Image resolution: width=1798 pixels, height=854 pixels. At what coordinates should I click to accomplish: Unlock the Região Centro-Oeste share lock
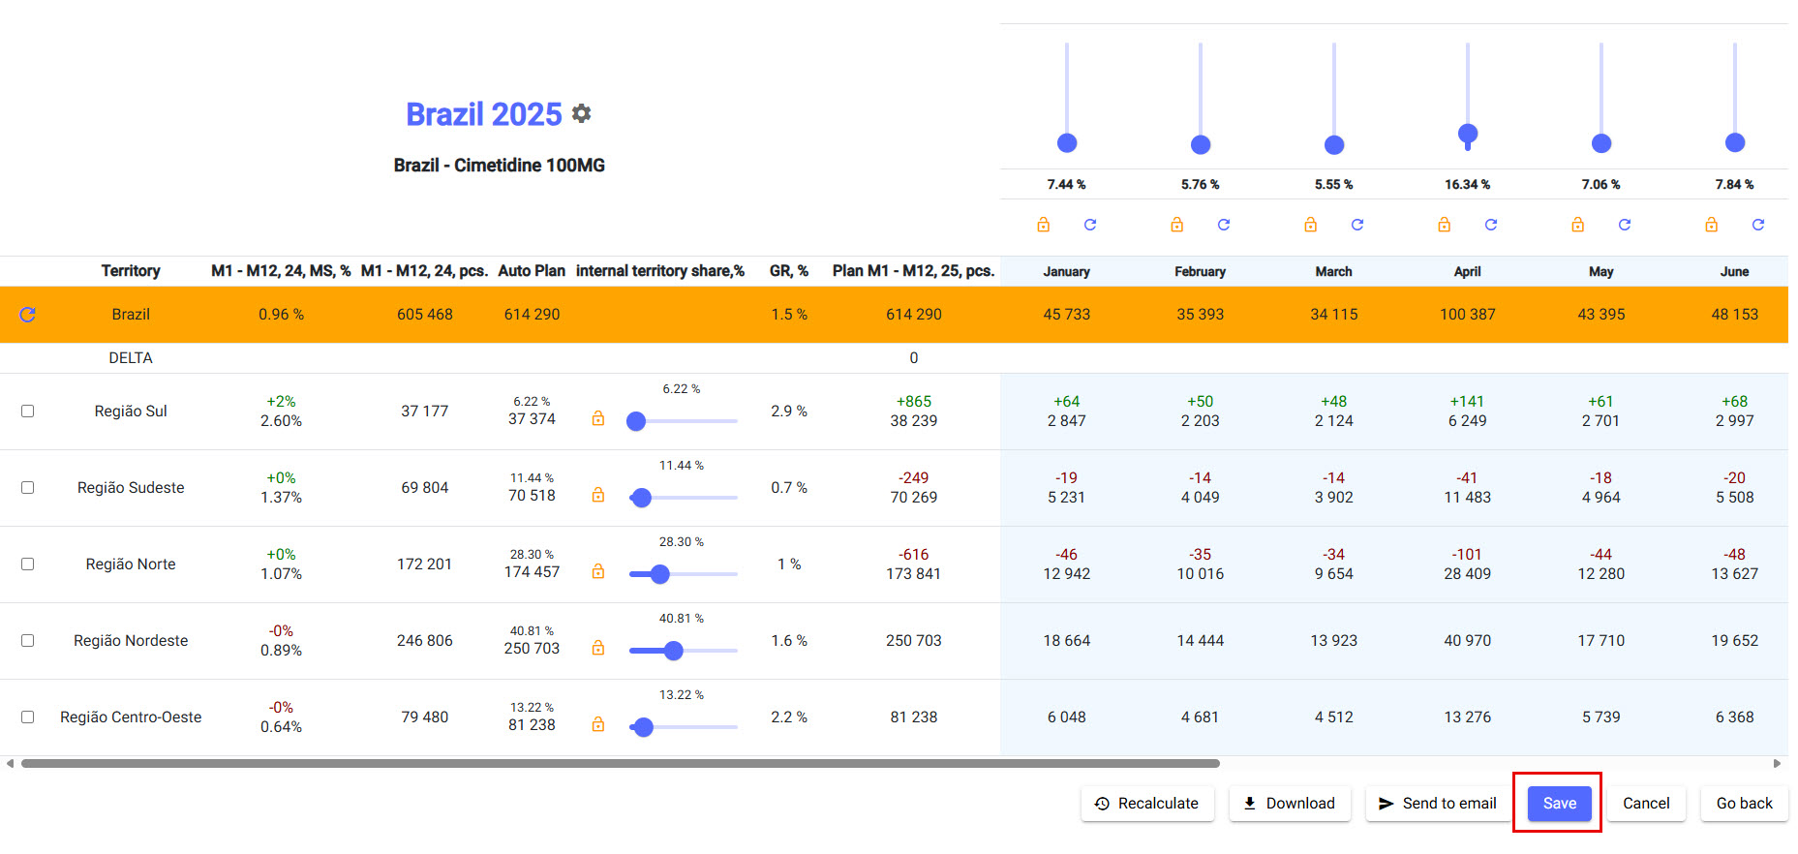pyautogui.click(x=598, y=724)
